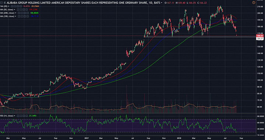
Task: Click the arrow icon in MA (50, close) row
Action: point(24,10)
